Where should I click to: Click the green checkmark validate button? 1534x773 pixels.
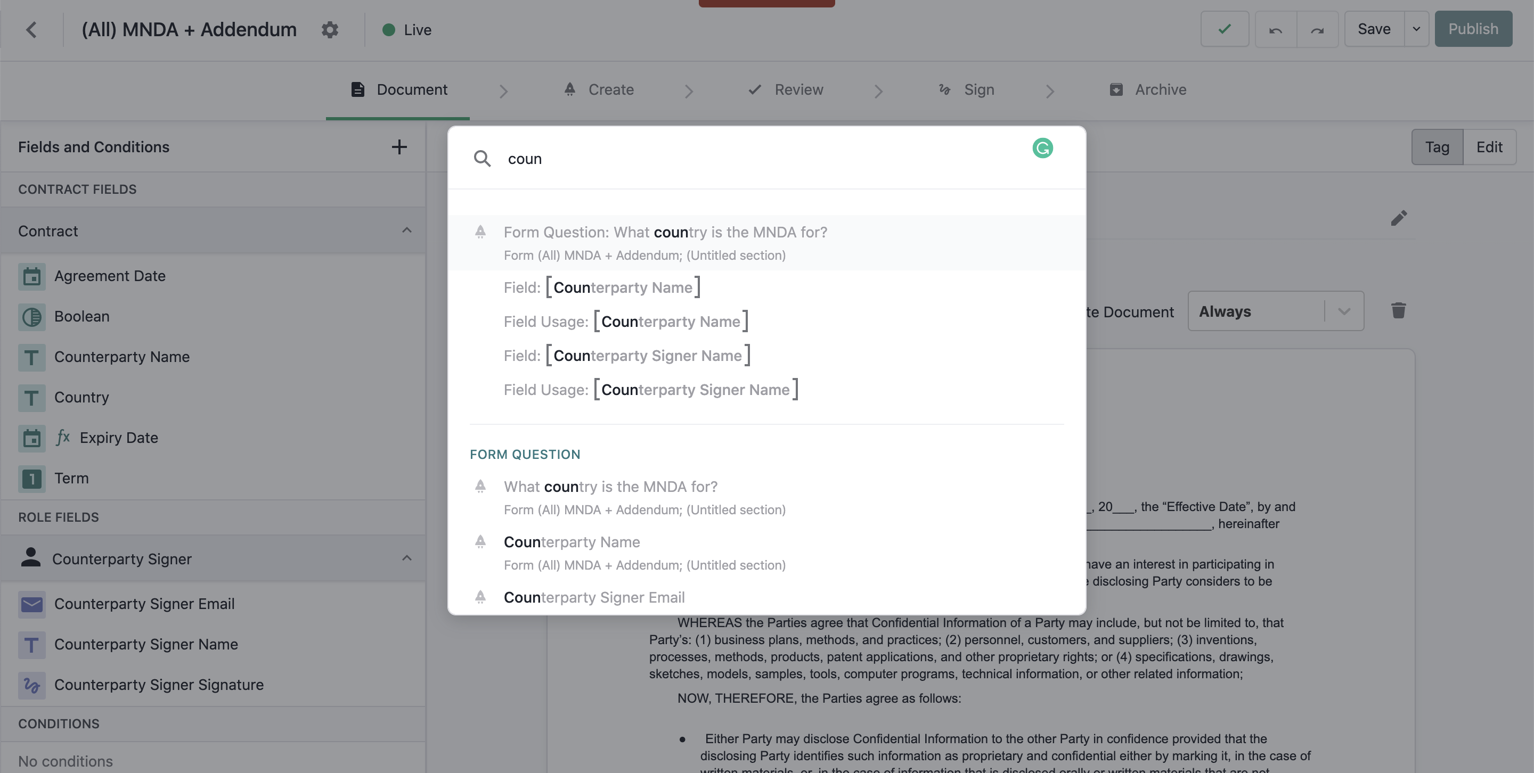(1225, 29)
